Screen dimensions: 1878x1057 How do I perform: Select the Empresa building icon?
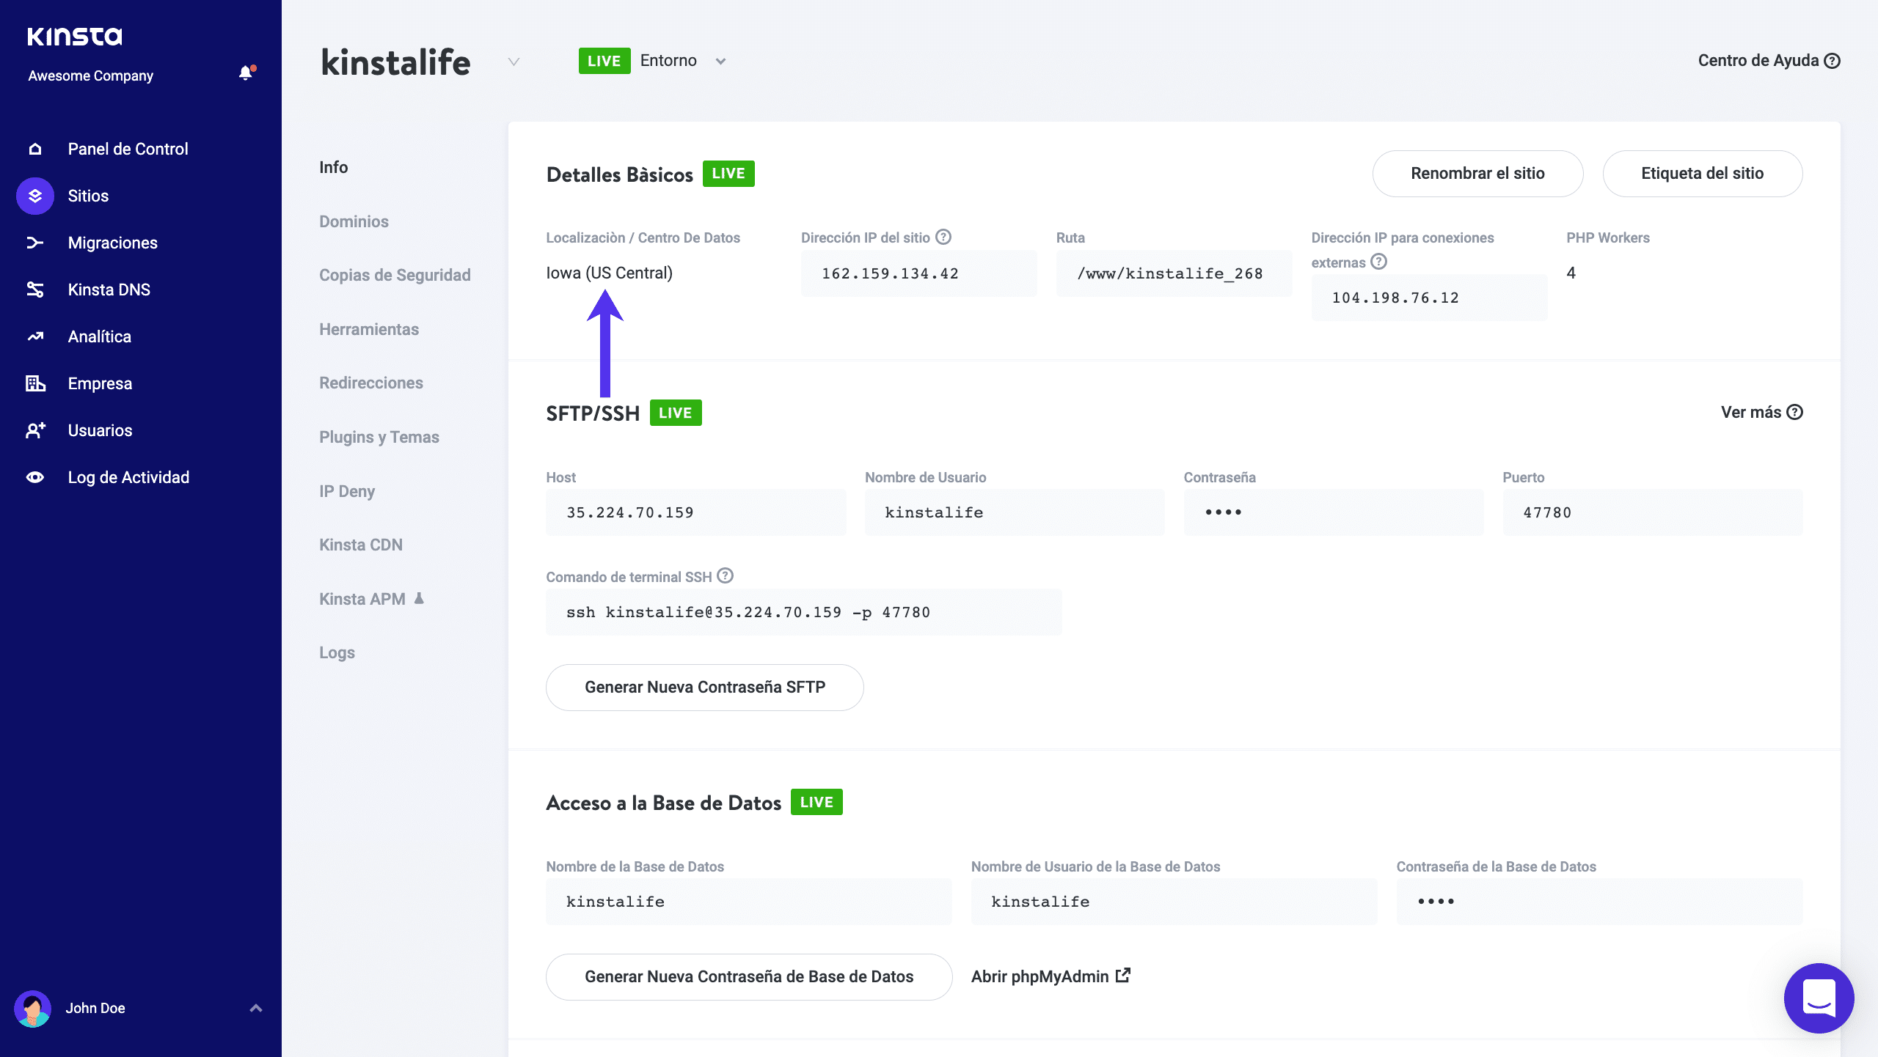point(34,383)
